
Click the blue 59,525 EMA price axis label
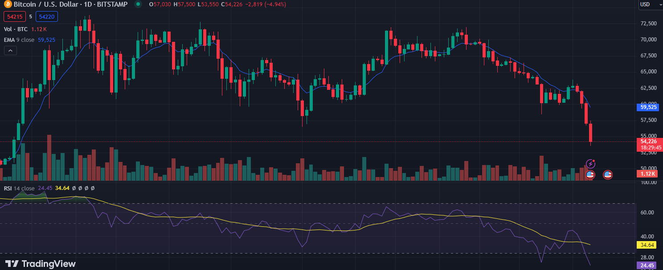647,107
